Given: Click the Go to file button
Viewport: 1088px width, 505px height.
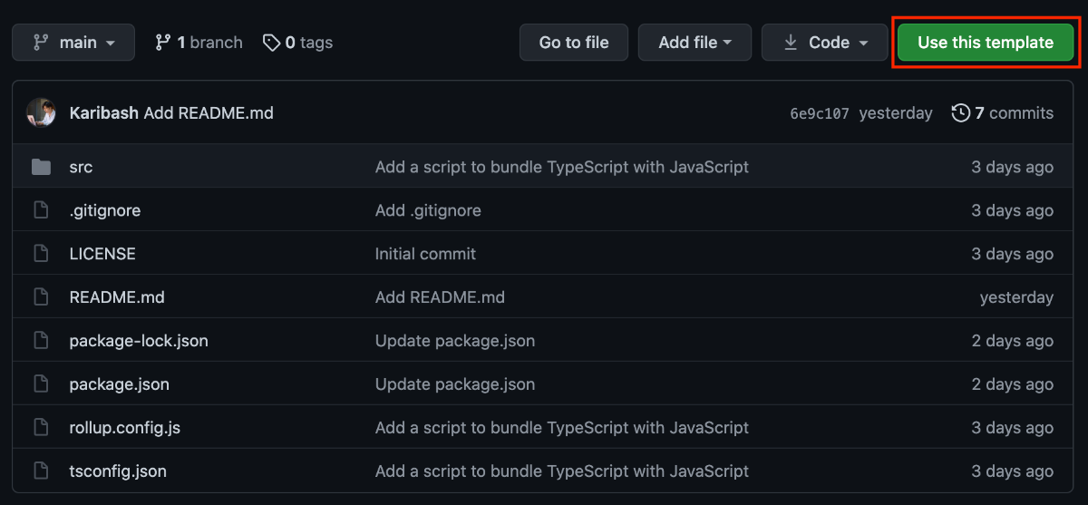Looking at the screenshot, I should [x=574, y=43].
